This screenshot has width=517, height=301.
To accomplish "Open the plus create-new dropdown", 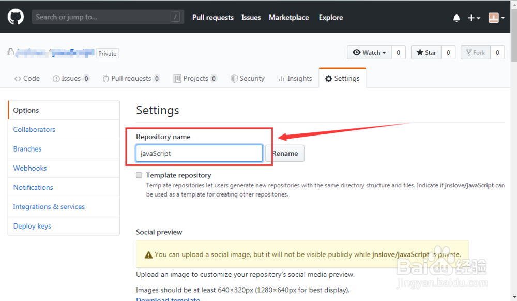I will click(474, 18).
